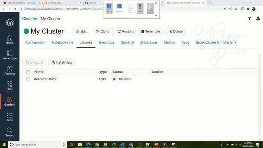Open Google Chrome from the taskbar
This screenshot has width=263, height=148.
97,144
